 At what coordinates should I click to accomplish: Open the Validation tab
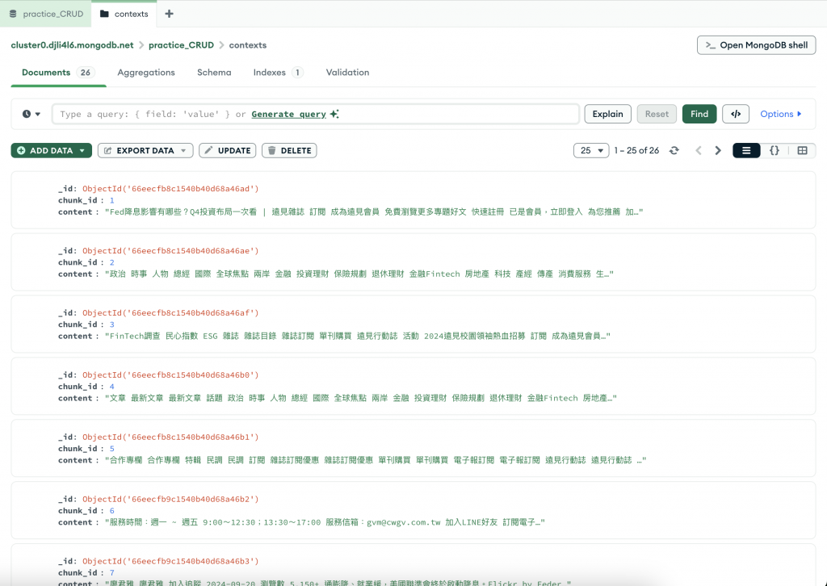(347, 73)
